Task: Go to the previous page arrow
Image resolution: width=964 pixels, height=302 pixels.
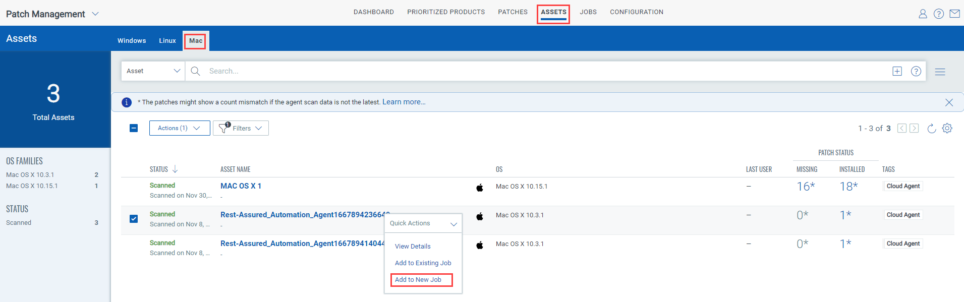Action: tap(902, 128)
